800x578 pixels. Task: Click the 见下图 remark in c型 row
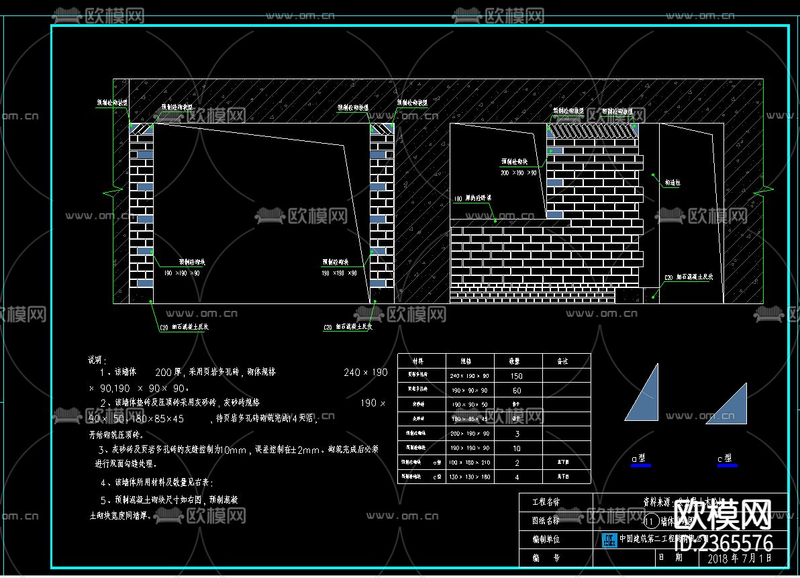pyautogui.click(x=563, y=477)
